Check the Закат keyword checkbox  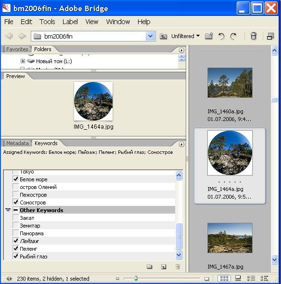click(x=16, y=217)
